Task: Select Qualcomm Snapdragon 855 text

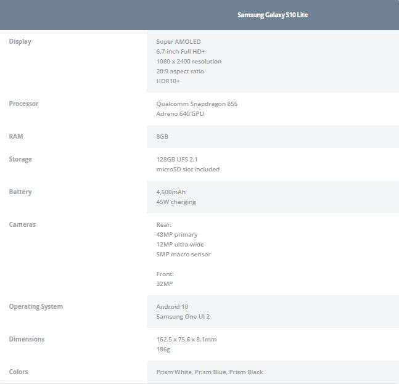Action: 197,104
